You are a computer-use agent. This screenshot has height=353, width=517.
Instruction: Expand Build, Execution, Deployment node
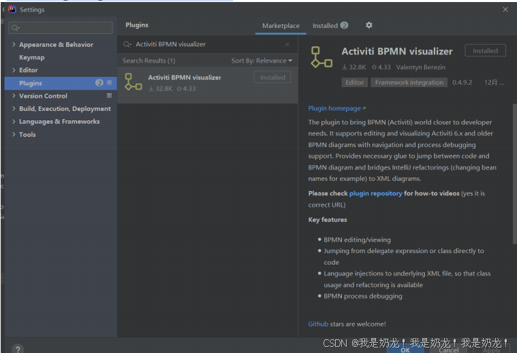(14, 108)
